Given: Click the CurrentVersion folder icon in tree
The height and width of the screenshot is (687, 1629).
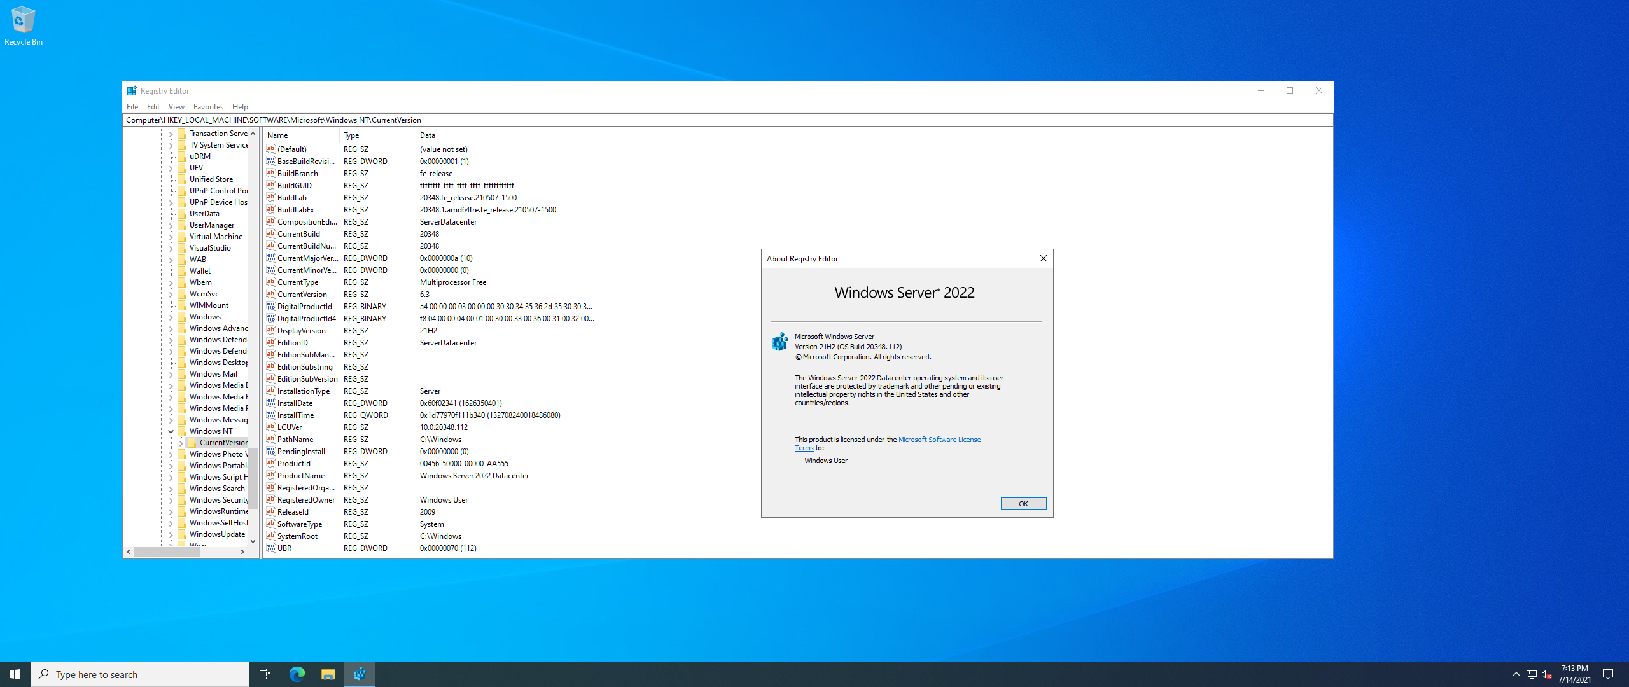Looking at the screenshot, I should [192, 442].
